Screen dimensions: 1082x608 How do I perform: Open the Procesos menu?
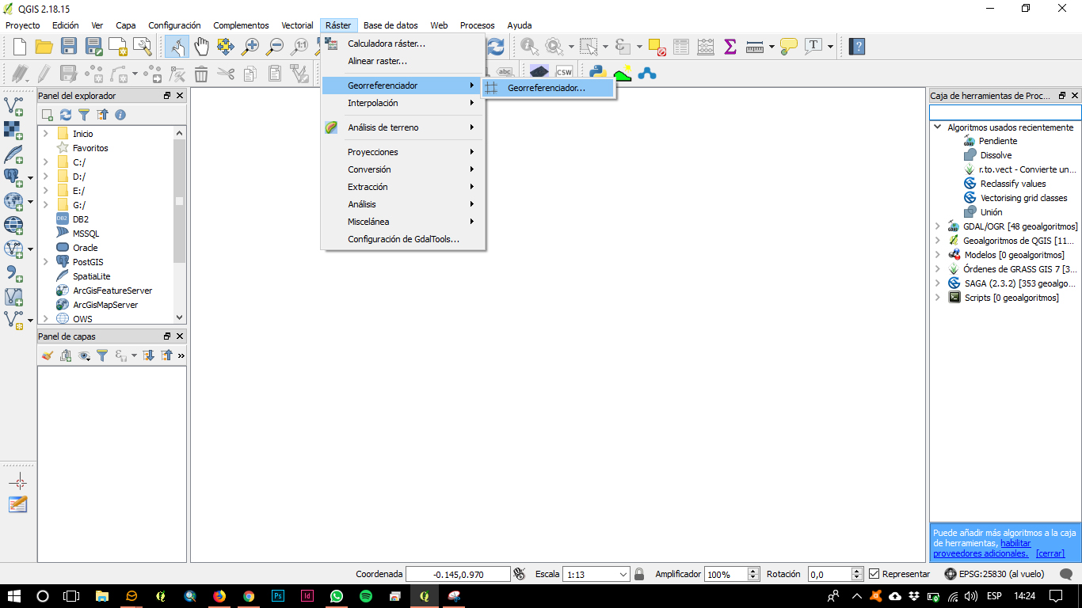point(477,25)
